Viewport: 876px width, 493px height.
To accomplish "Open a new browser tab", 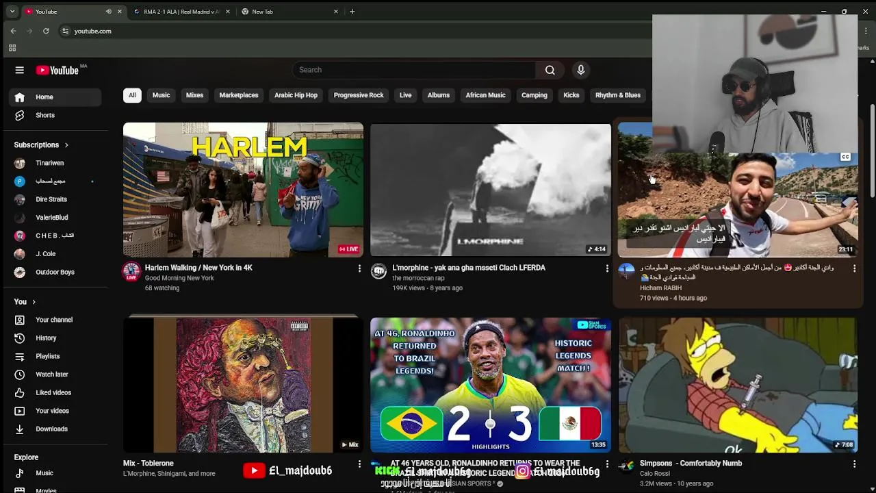I will pos(352,12).
